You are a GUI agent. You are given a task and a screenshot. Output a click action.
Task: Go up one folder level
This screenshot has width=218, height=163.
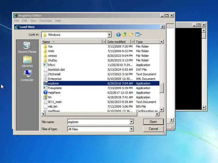point(125,35)
